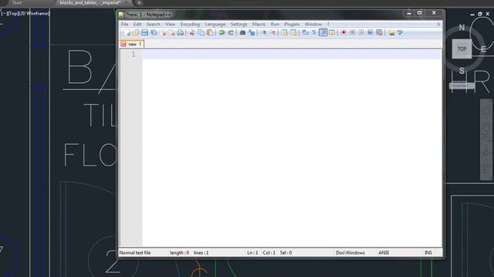Open Find using the binoculars icon
This screenshot has width=494, height=277.
(242, 32)
